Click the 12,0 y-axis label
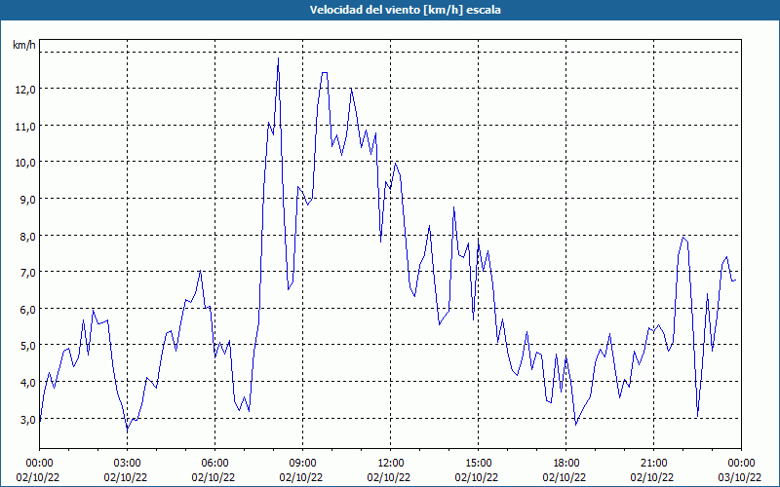 [26, 90]
